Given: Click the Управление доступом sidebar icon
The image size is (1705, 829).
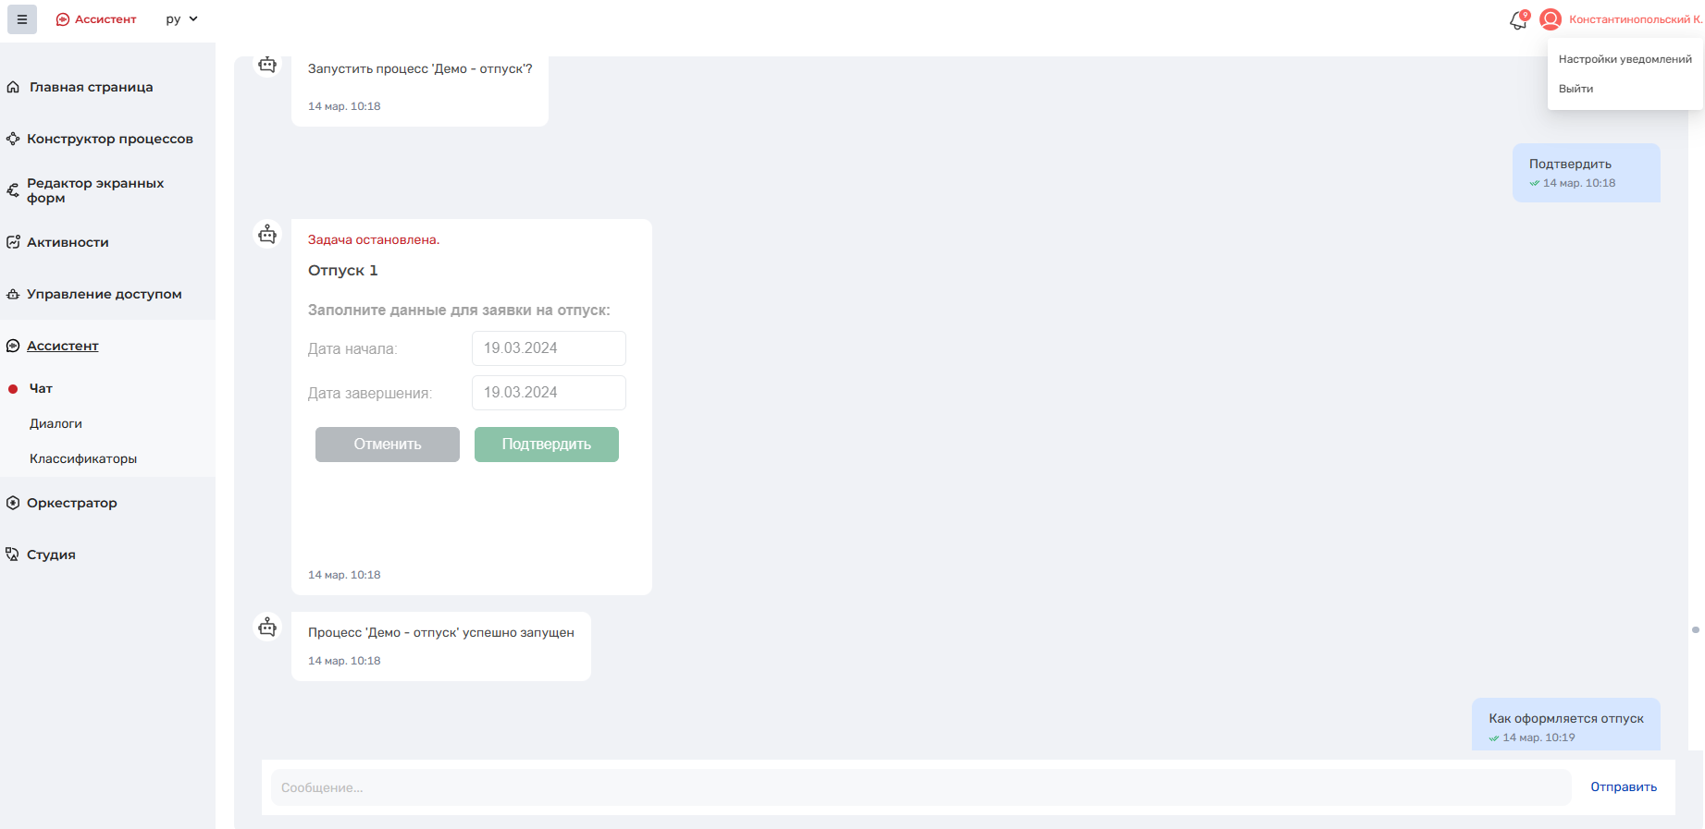Looking at the screenshot, I should click(13, 294).
